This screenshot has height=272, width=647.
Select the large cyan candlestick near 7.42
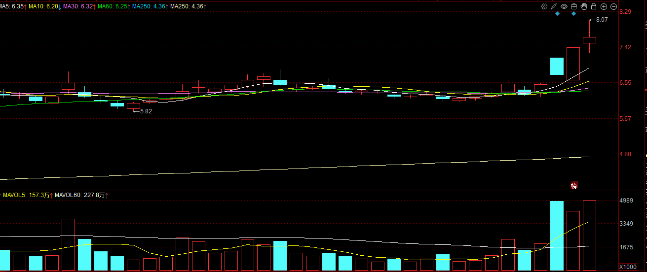[x=557, y=66]
